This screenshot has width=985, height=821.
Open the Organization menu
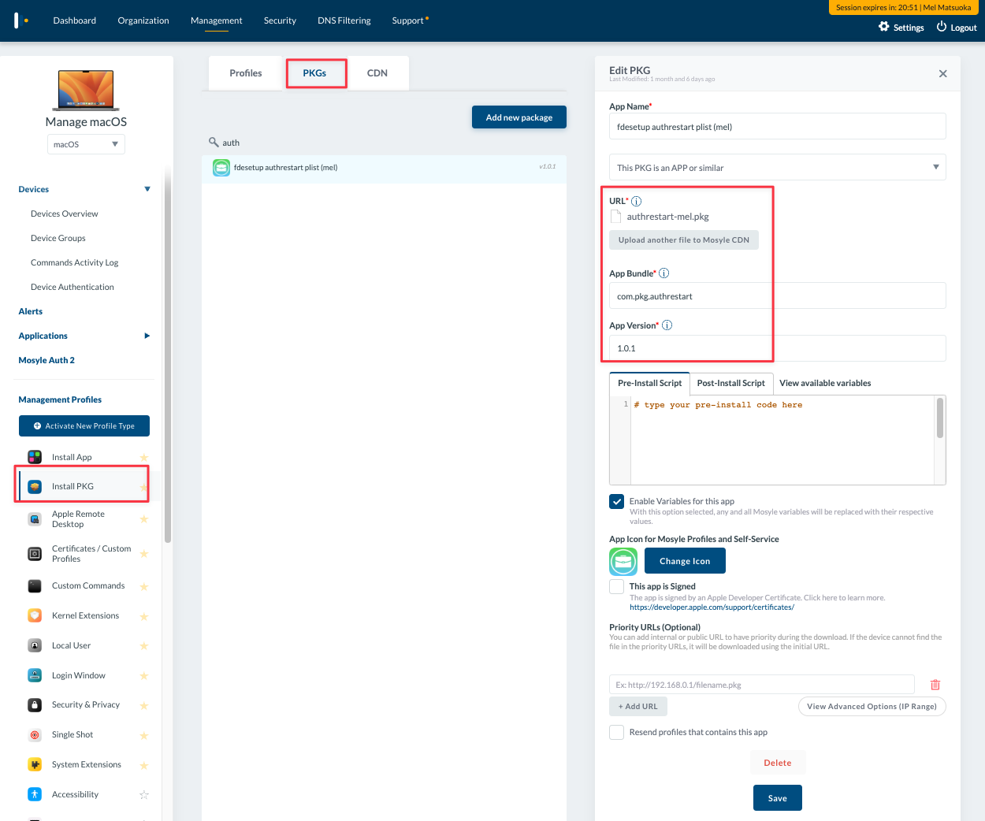143,20
